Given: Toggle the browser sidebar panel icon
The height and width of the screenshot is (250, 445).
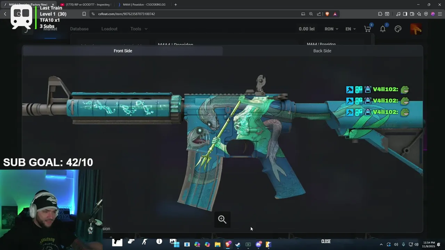Looking at the screenshot, I should (x=405, y=14).
